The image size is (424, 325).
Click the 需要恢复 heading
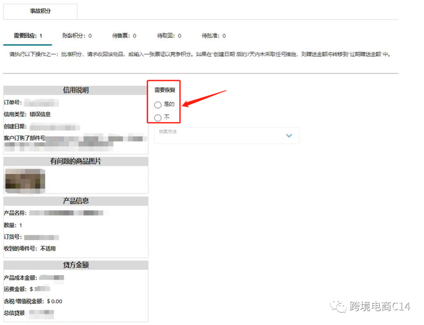pos(164,90)
